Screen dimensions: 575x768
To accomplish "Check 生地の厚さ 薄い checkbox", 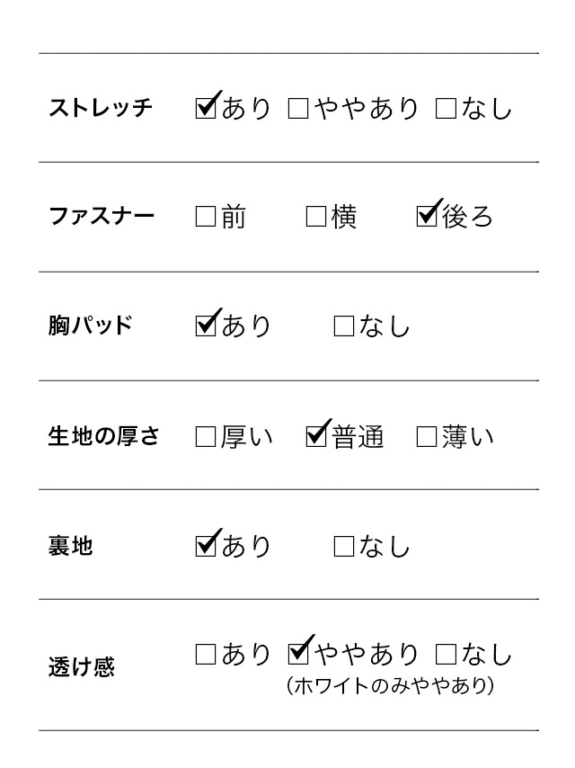I will pyautogui.click(x=428, y=437).
